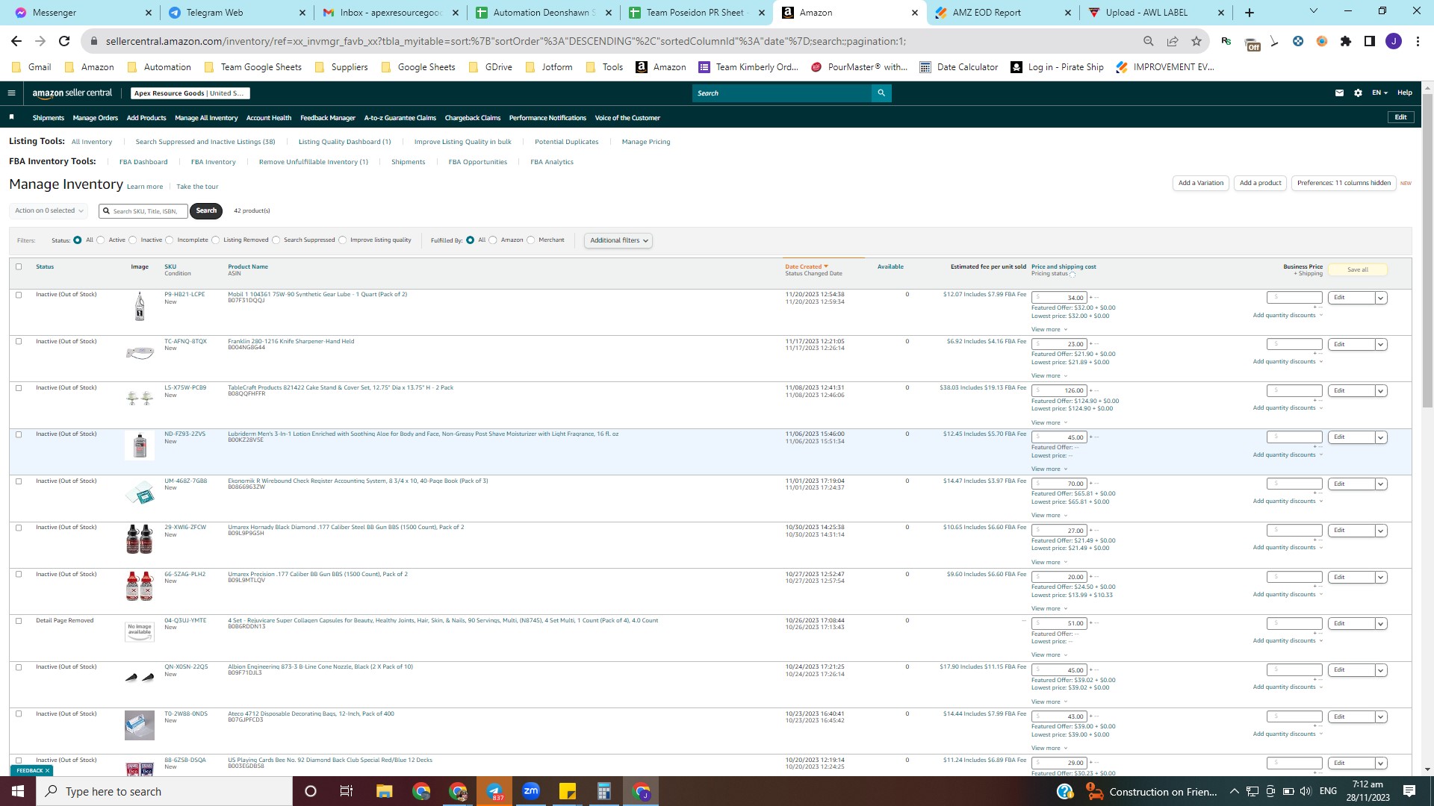Open the Chrome three-dot menu
The width and height of the screenshot is (1434, 806).
click(x=1418, y=41)
